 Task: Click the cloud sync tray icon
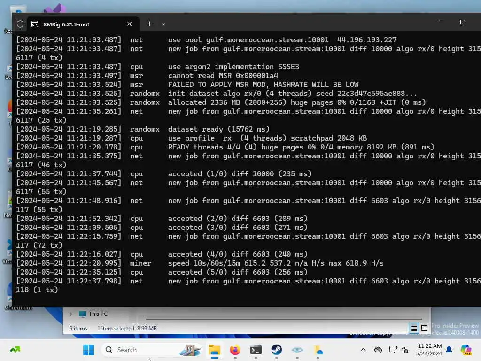click(378, 350)
